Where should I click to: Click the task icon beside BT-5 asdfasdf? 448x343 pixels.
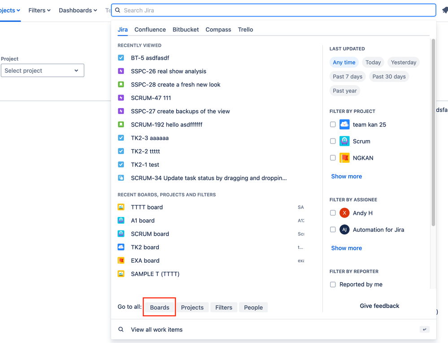click(x=121, y=58)
